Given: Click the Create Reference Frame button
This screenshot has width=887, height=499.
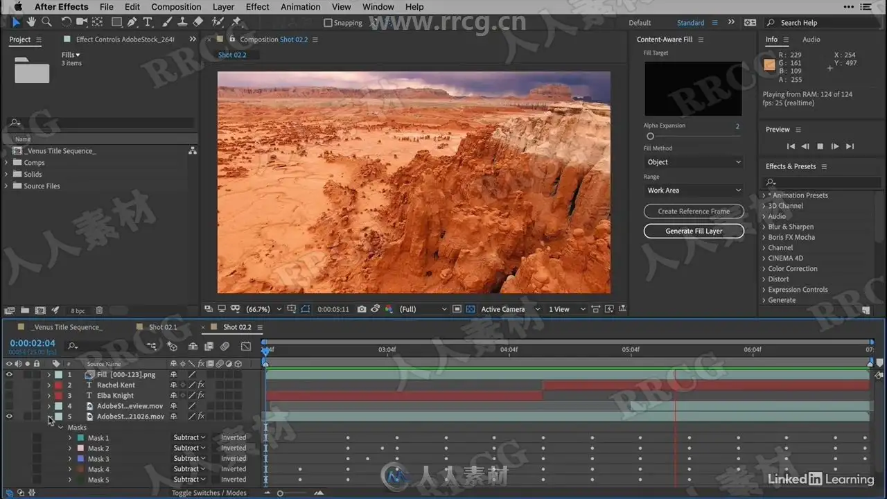Looking at the screenshot, I should click(694, 211).
